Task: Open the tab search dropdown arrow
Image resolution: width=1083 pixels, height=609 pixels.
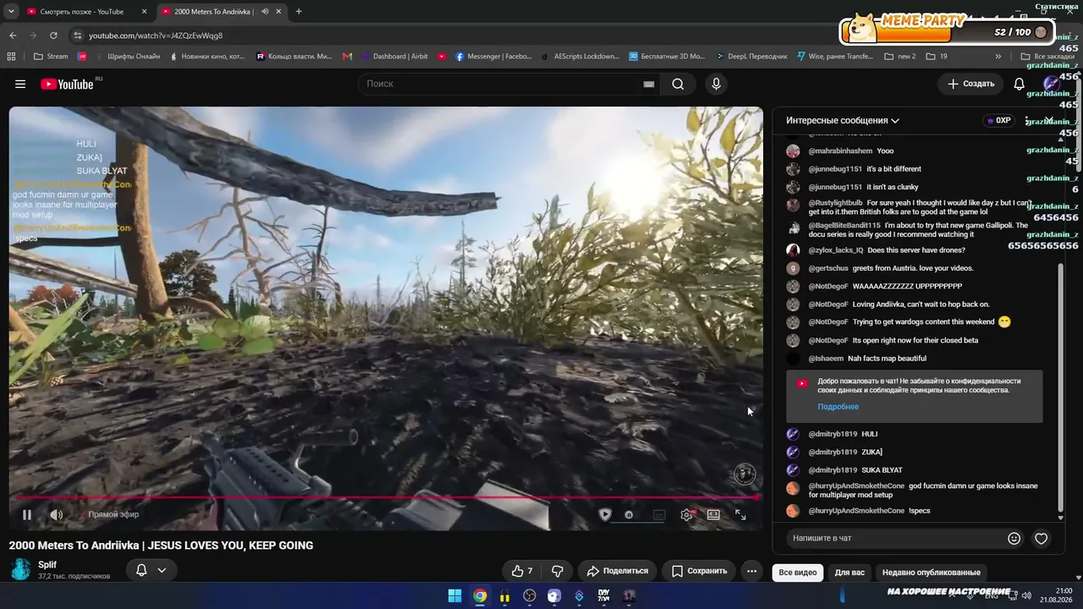Action: click(x=10, y=12)
